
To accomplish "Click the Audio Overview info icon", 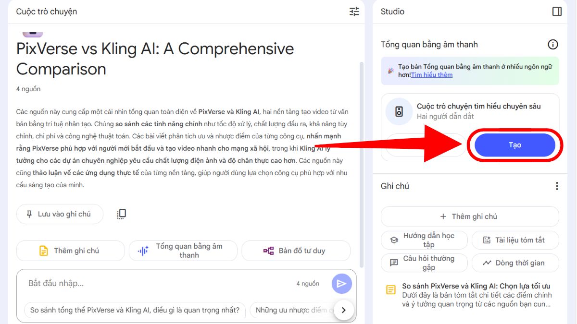I will (553, 45).
